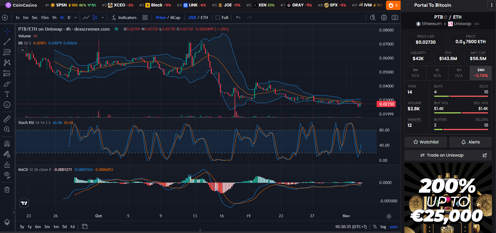This screenshot has width=496, height=233.
Task: Open the emoji icons tool
Action: tap(7, 105)
